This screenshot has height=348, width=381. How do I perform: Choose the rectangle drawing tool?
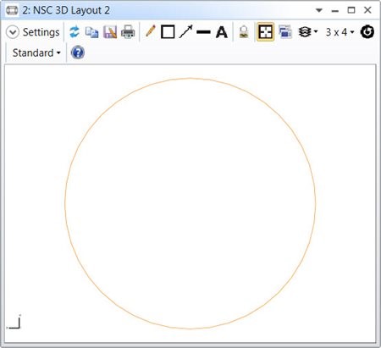[168, 32]
